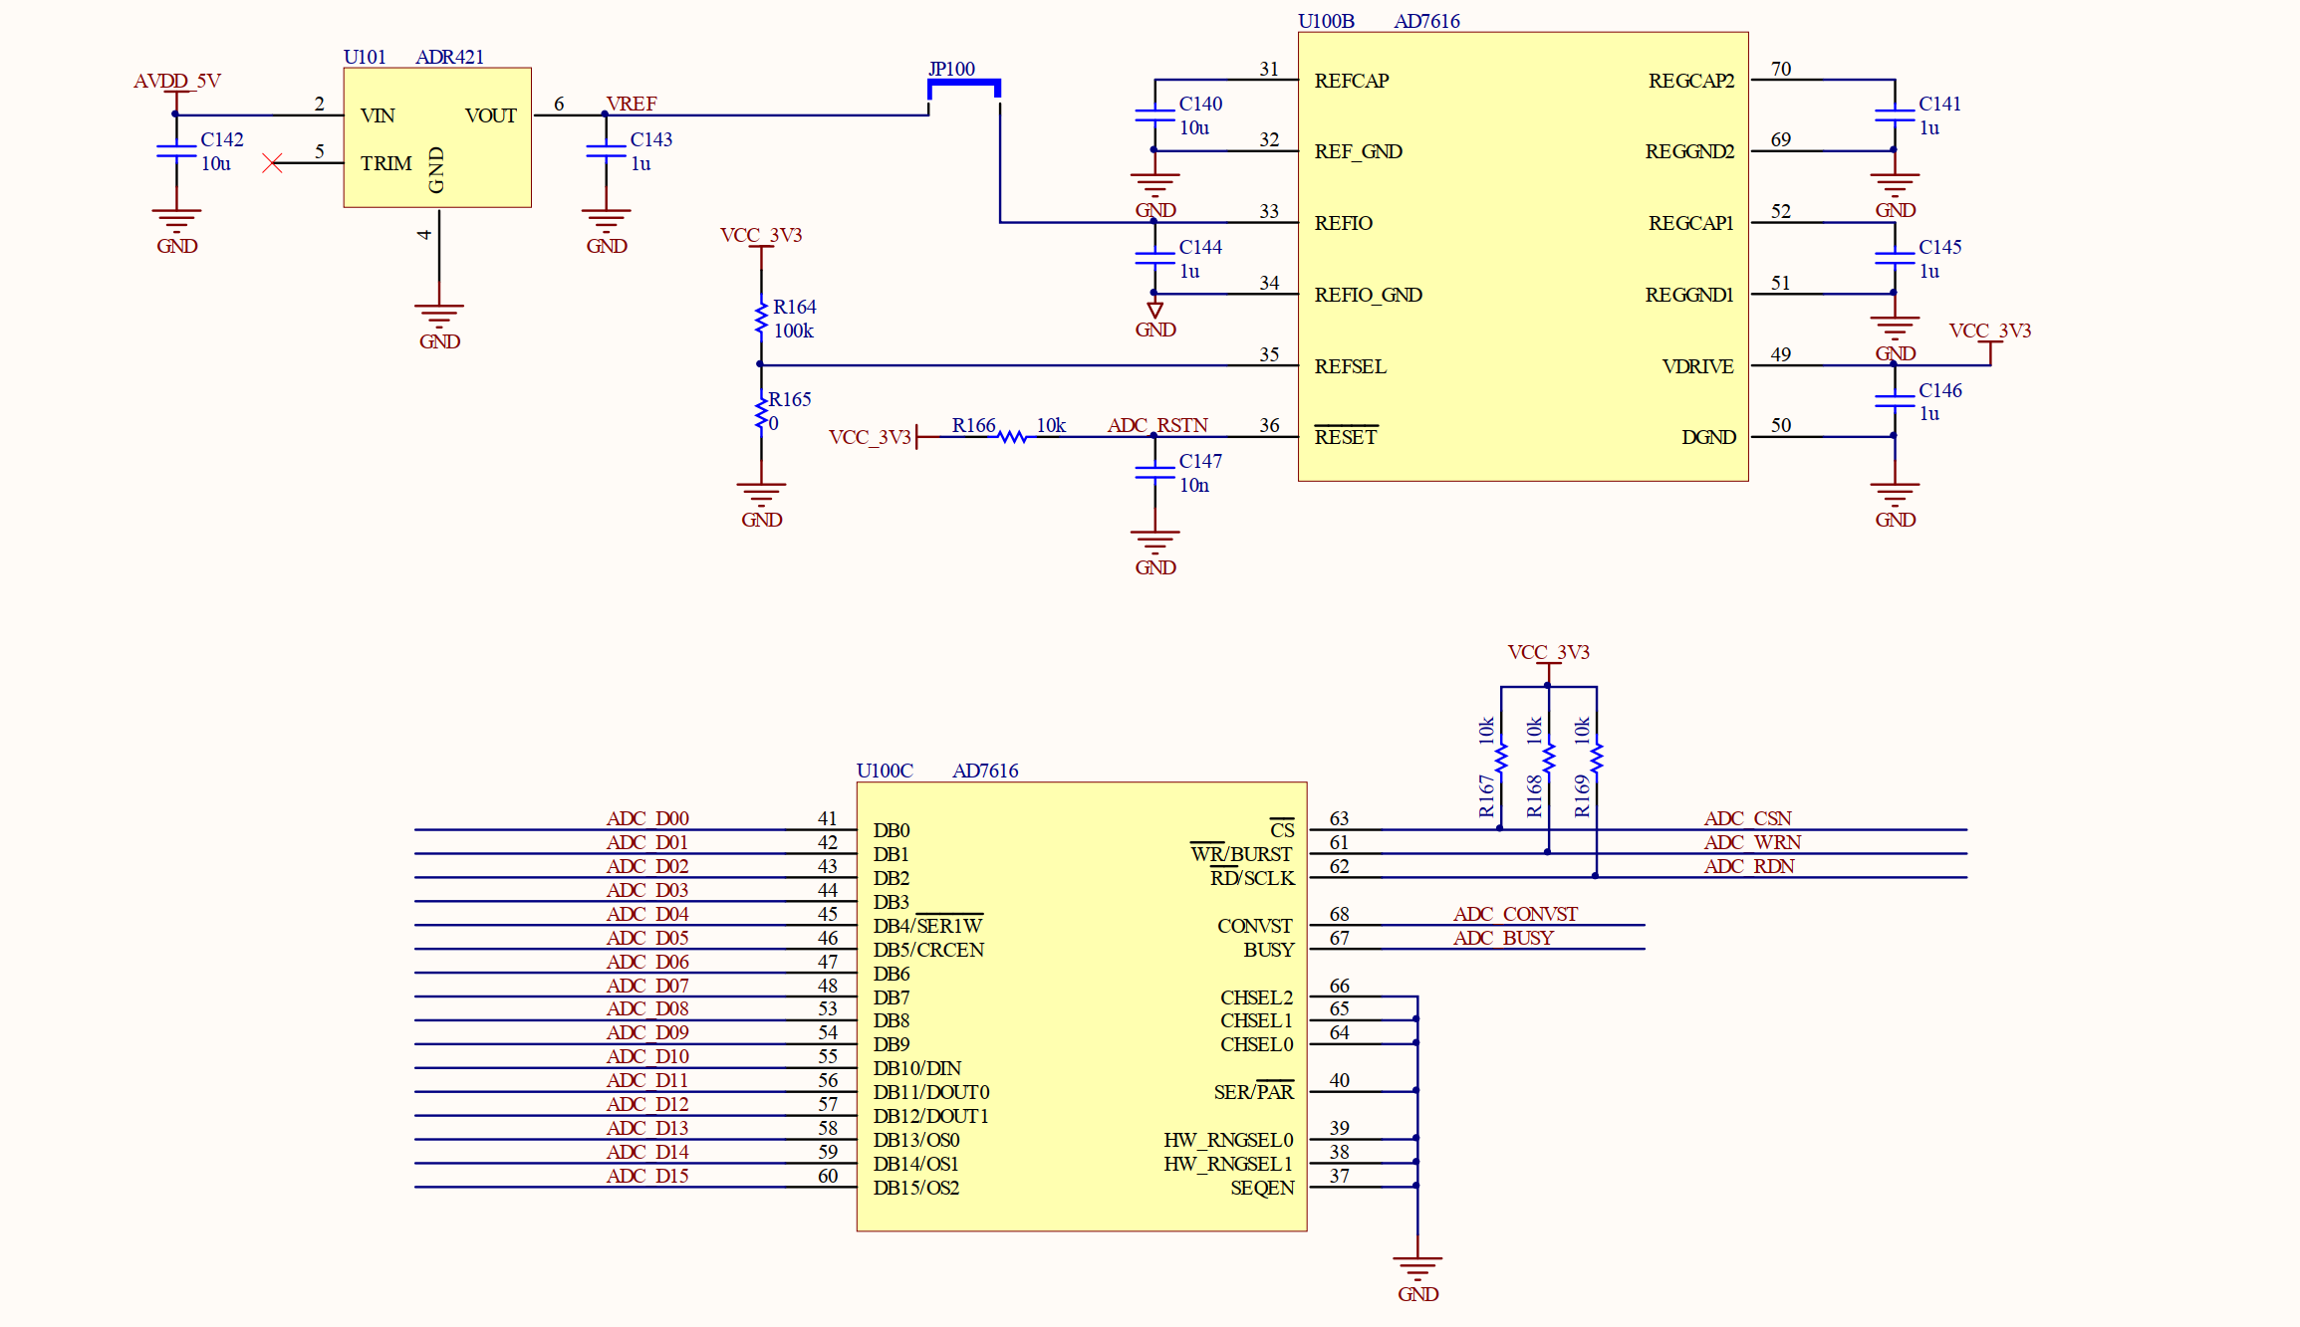Select resistor R168 symbol
2300x1327 pixels.
click(x=1549, y=757)
